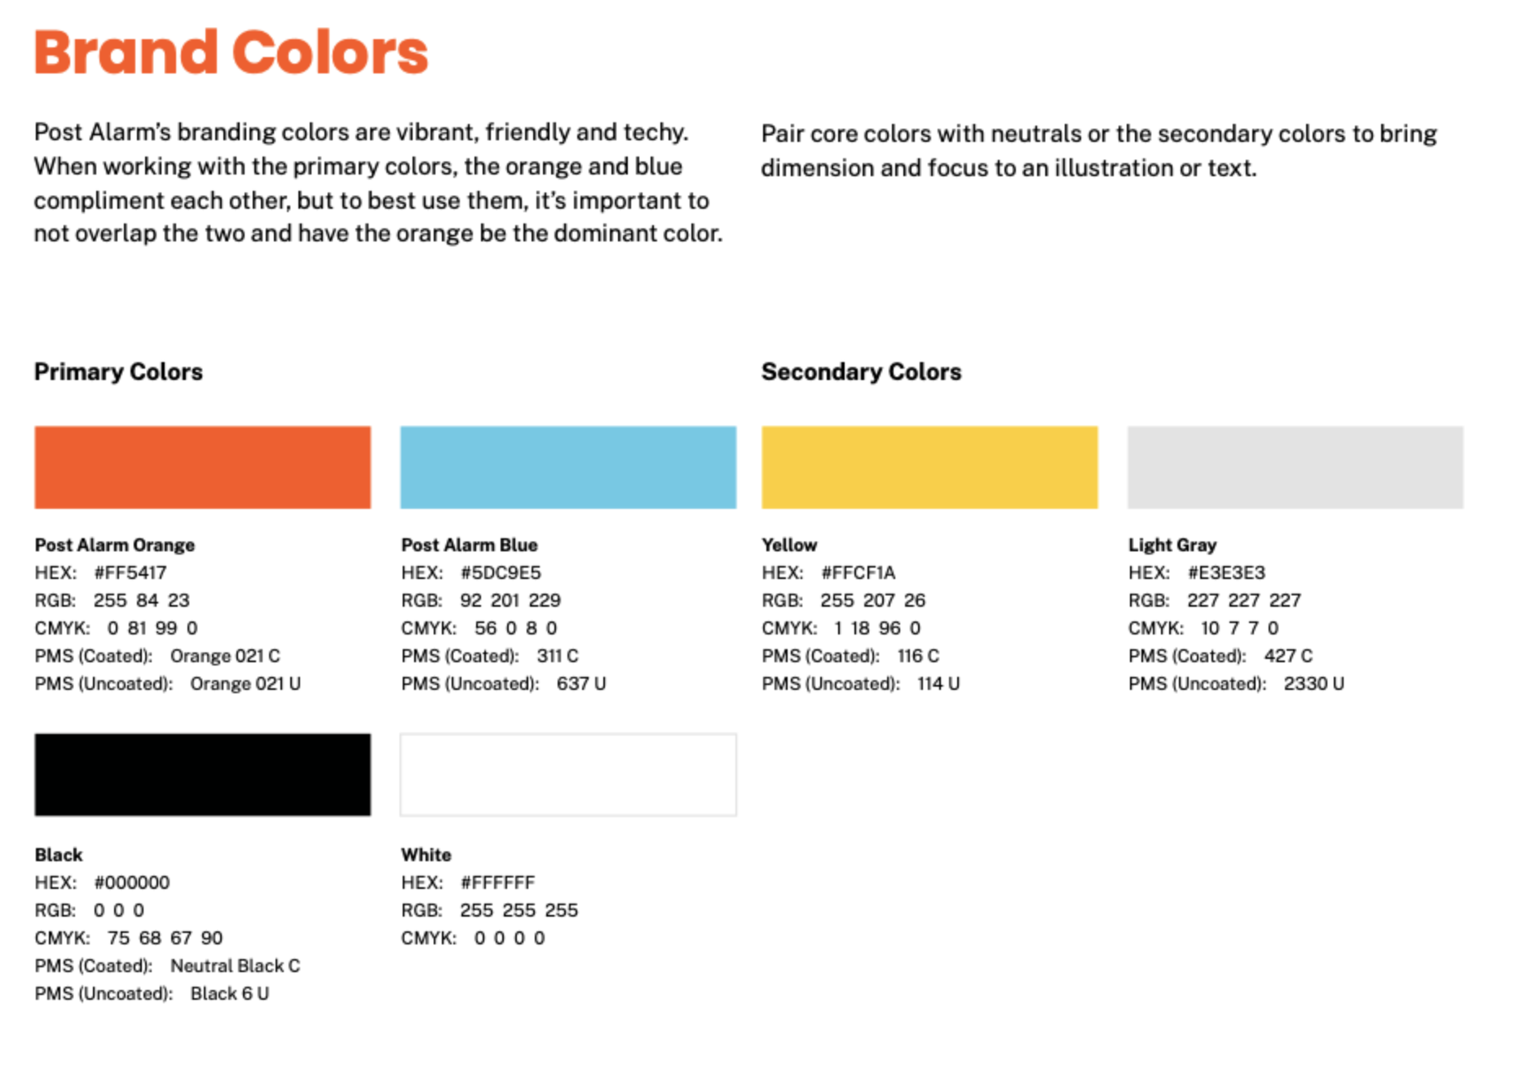Click the gray hex value #E3E3E3
1523x1083 pixels.
[x=1226, y=572]
